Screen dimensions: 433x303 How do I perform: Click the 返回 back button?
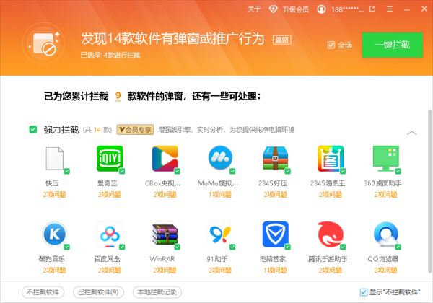[282, 40]
